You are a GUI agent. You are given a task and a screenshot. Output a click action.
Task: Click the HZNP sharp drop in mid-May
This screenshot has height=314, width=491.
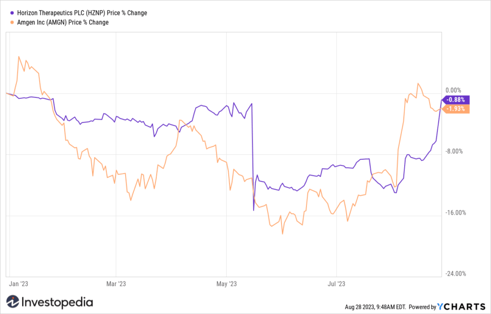pos(253,157)
